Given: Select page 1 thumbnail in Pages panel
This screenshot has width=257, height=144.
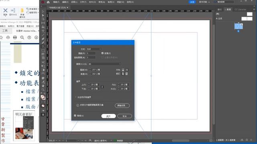Looking at the screenshot, I should tap(239, 26).
